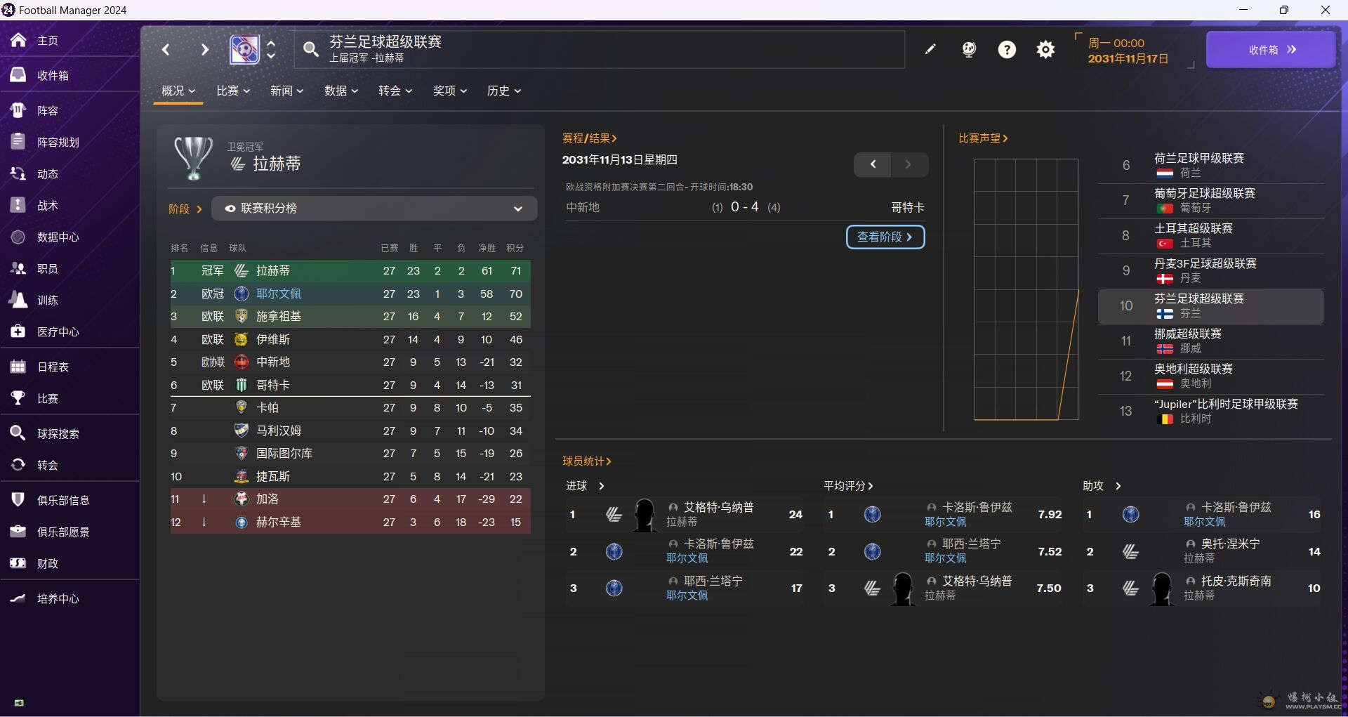Open 训练 training in sidebar
The width and height of the screenshot is (1348, 717).
47,300
